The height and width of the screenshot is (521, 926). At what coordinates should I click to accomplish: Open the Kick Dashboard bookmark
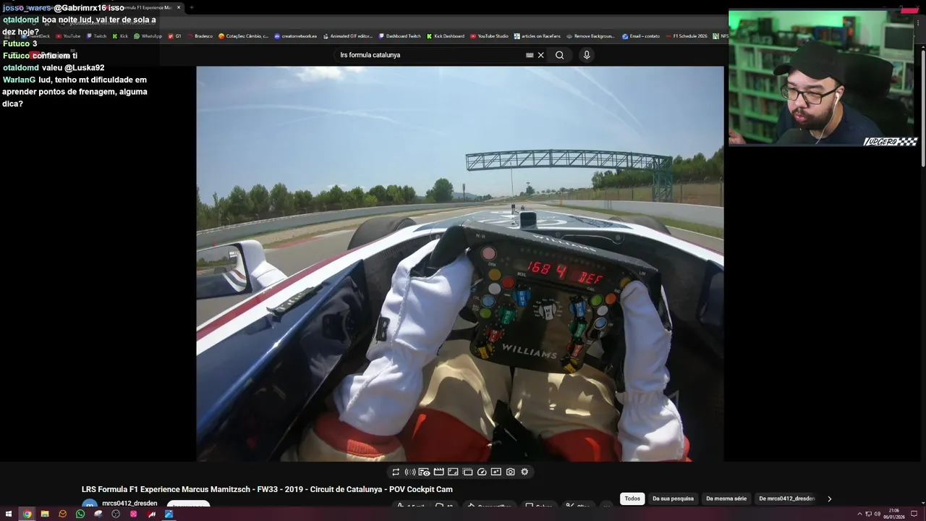(445, 36)
